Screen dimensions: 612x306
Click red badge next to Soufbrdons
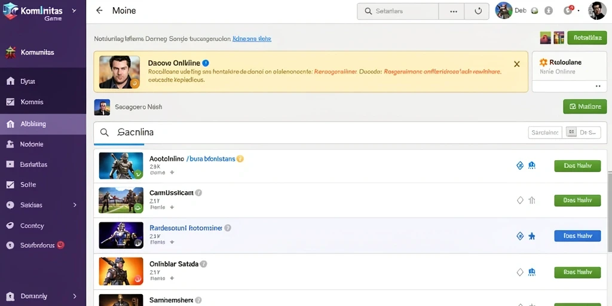60,245
